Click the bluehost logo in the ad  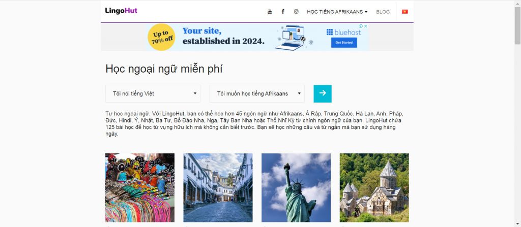click(x=343, y=32)
